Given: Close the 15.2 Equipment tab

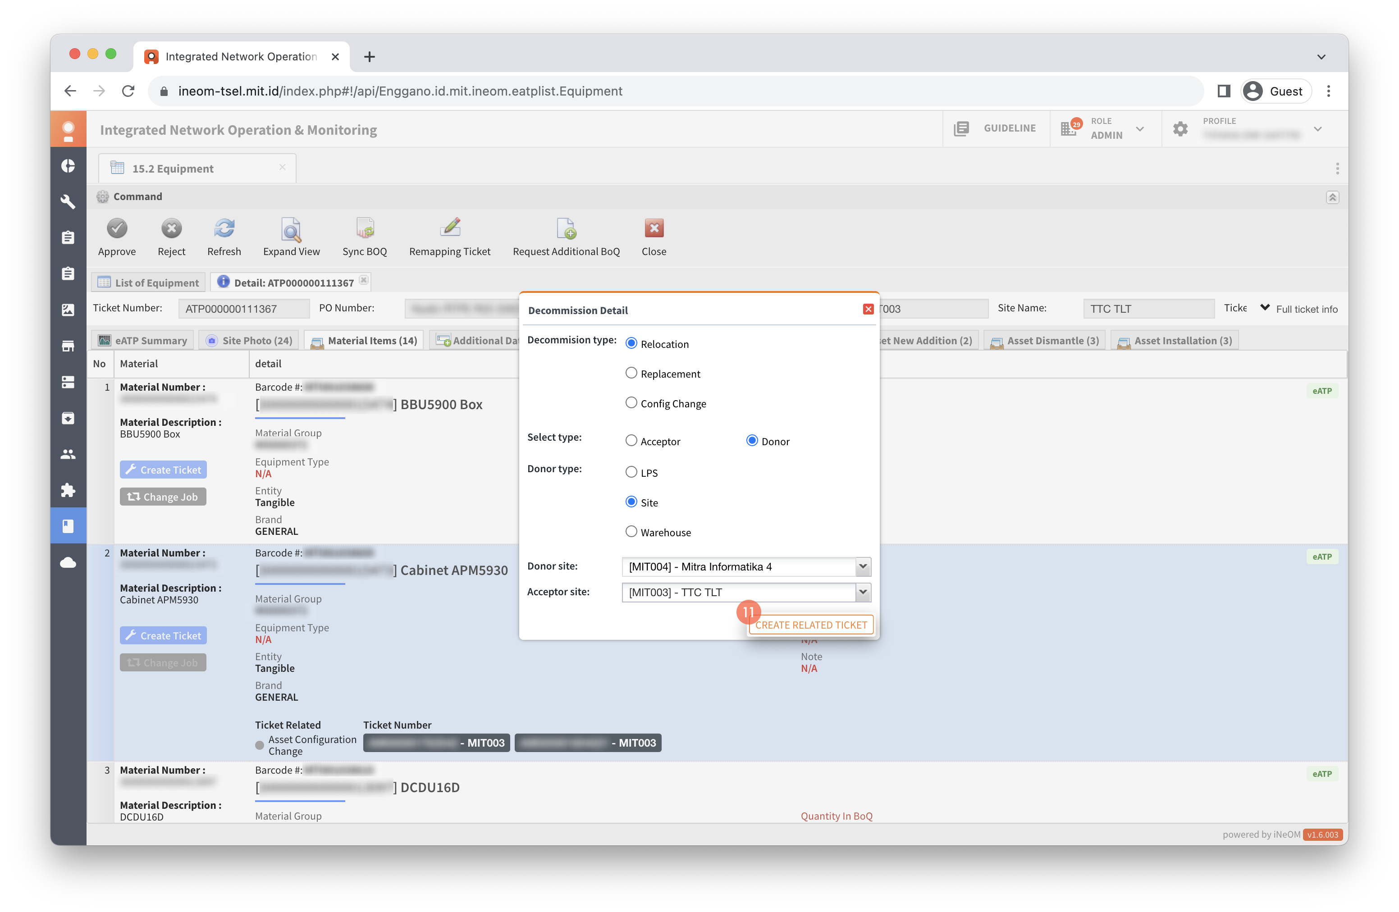Looking at the screenshot, I should (x=282, y=168).
